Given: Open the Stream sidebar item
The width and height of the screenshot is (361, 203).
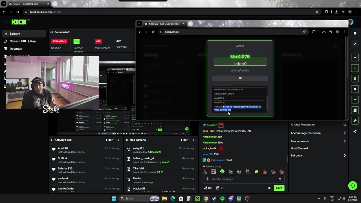Looking at the screenshot, I should pos(24,34).
